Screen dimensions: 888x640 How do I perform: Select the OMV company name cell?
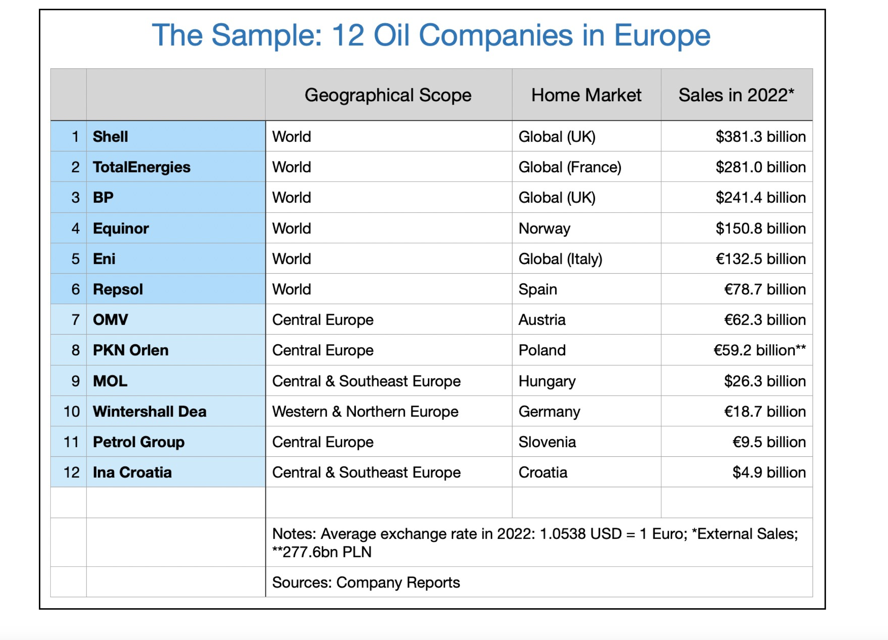pyautogui.click(x=176, y=320)
